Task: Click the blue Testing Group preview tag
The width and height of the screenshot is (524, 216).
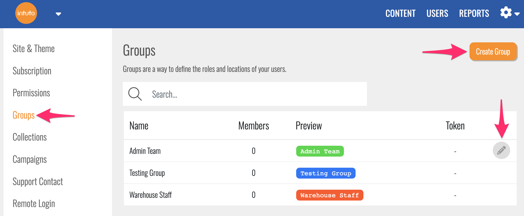Action: coord(325,173)
